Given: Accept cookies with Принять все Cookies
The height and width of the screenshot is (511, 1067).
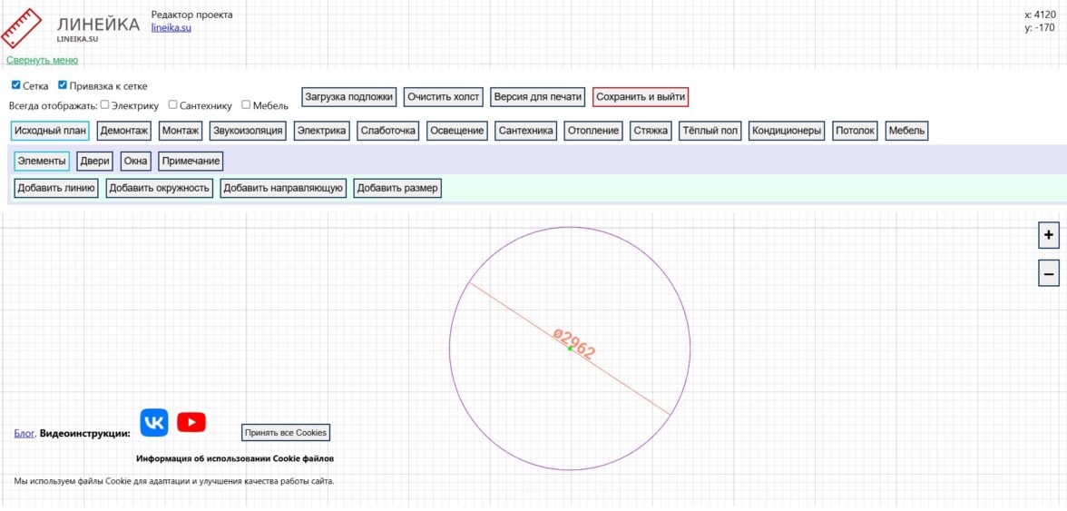Looking at the screenshot, I should click(286, 432).
